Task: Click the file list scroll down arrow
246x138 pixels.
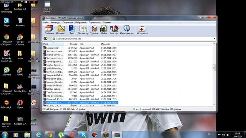Action: pyautogui.click(x=214, y=105)
